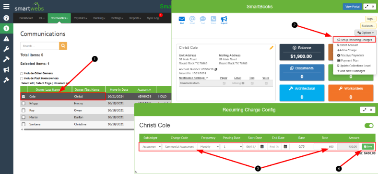Edit Christi Cole with the pencil icon

272,48
